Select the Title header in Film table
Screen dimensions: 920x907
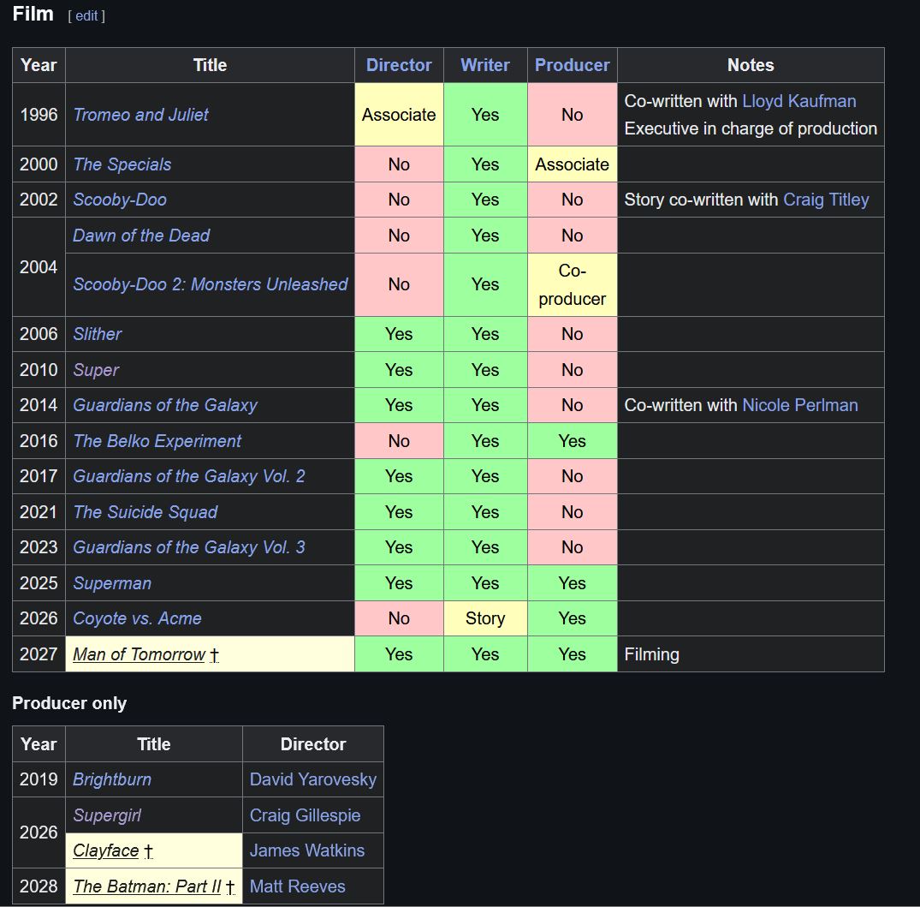(210, 65)
